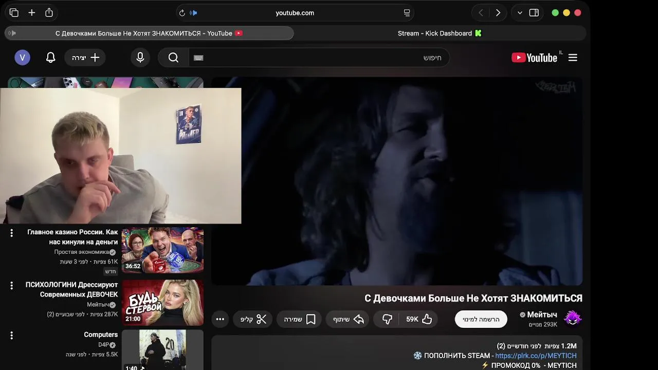The height and width of the screenshot is (370, 658).
Task: Switch to the YouTube video tab
Action: pos(149,33)
